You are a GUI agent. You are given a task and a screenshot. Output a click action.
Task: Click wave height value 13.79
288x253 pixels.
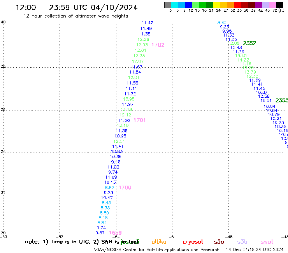250,72
